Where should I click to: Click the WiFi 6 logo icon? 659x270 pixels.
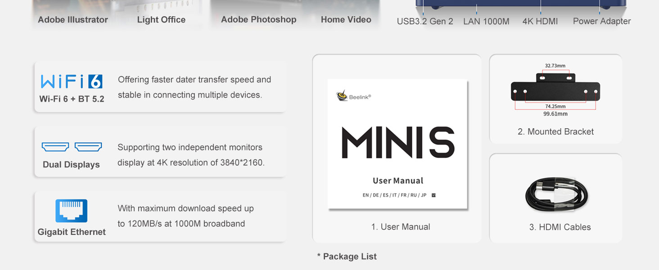click(72, 81)
